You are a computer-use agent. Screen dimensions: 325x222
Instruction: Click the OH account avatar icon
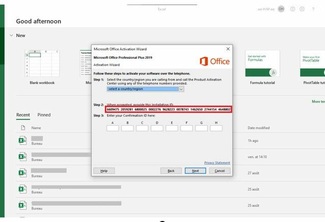[281, 9]
